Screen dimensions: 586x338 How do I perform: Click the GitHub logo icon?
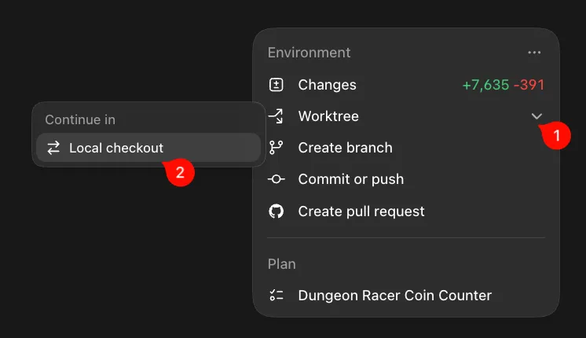tap(277, 211)
